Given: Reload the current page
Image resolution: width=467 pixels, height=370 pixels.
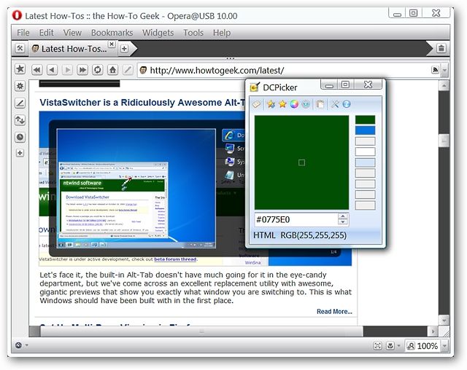Looking at the screenshot, I should [x=97, y=70].
